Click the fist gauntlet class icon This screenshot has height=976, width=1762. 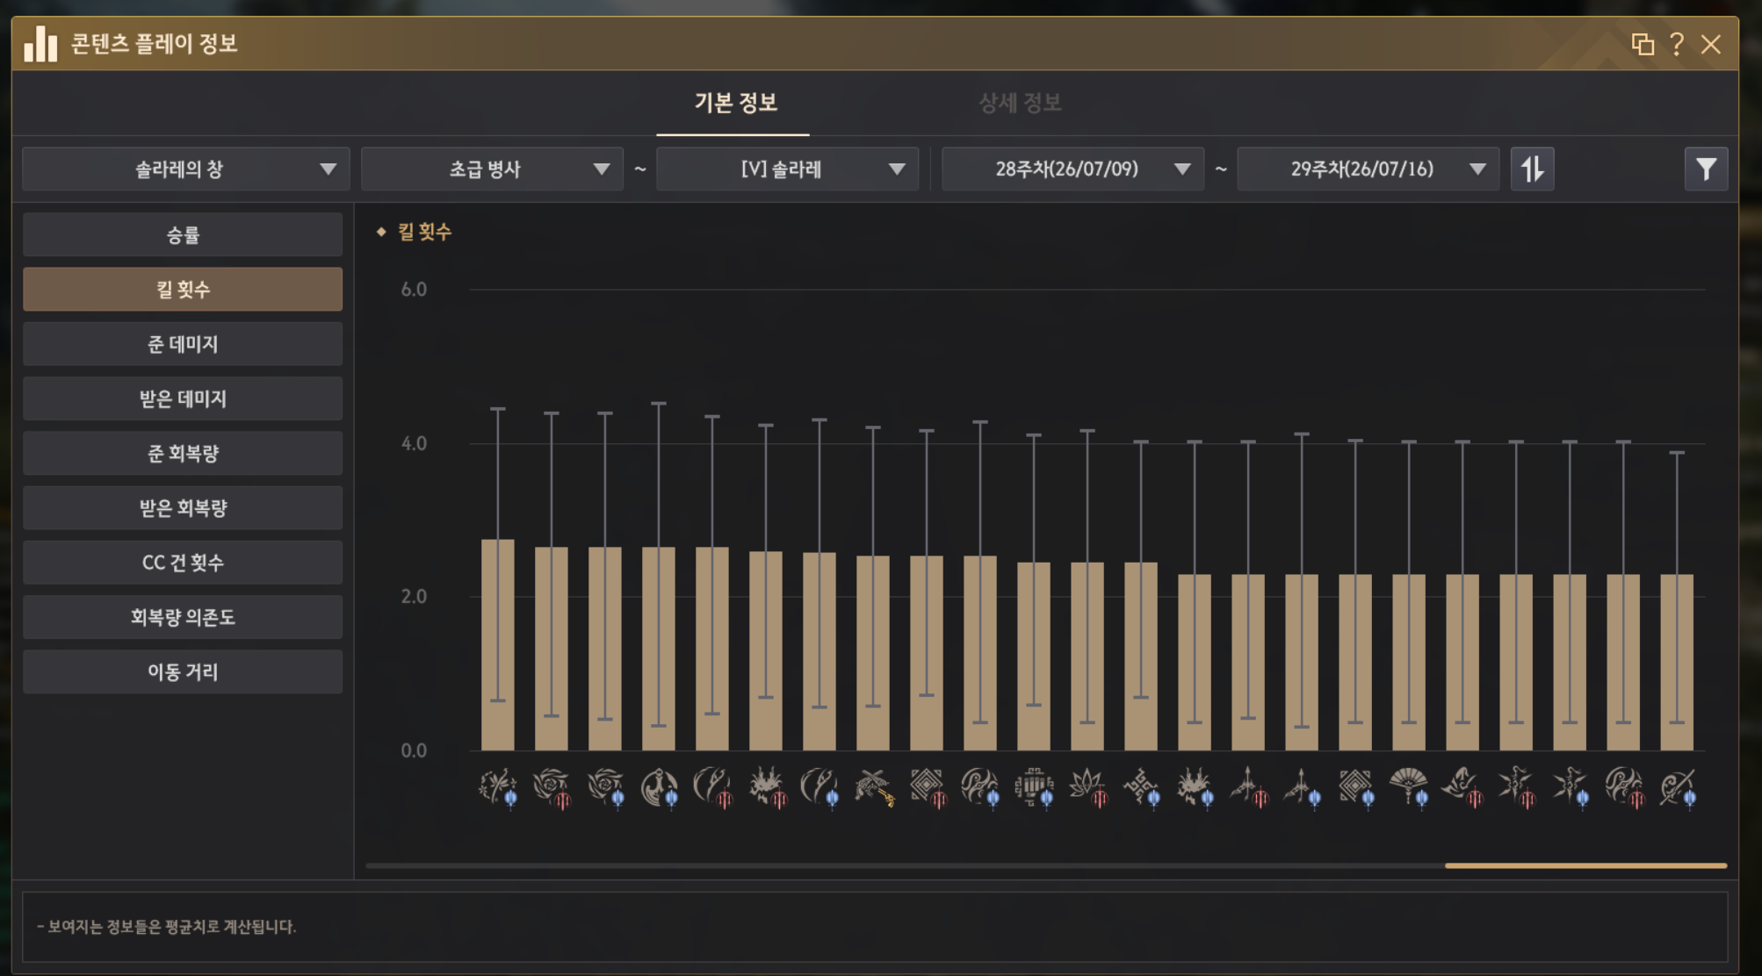[1034, 786]
